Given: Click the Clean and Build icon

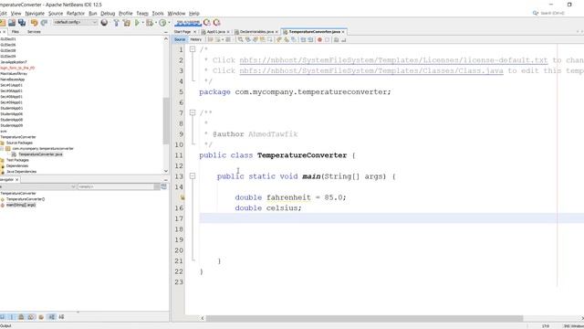Looking at the screenshot, I should click(127, 23).
